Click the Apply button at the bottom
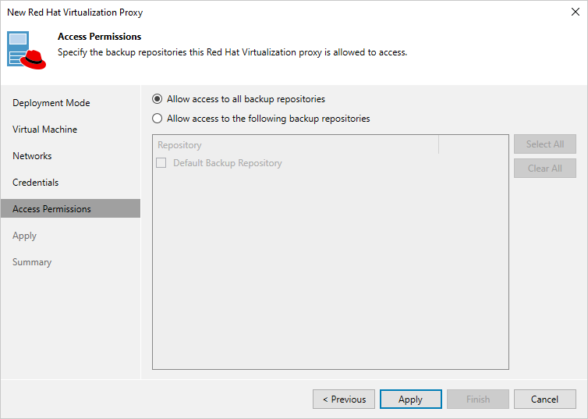 coord(410,399)
